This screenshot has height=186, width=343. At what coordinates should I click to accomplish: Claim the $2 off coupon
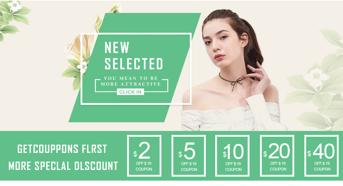(144, 156)
